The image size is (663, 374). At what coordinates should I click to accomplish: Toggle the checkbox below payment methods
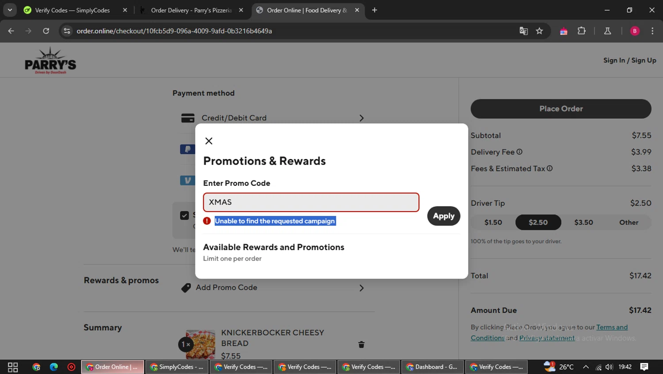click(x=184, y=215)
